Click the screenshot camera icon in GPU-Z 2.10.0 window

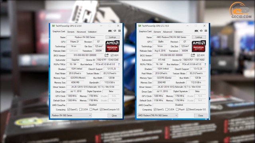click(196, 31)
